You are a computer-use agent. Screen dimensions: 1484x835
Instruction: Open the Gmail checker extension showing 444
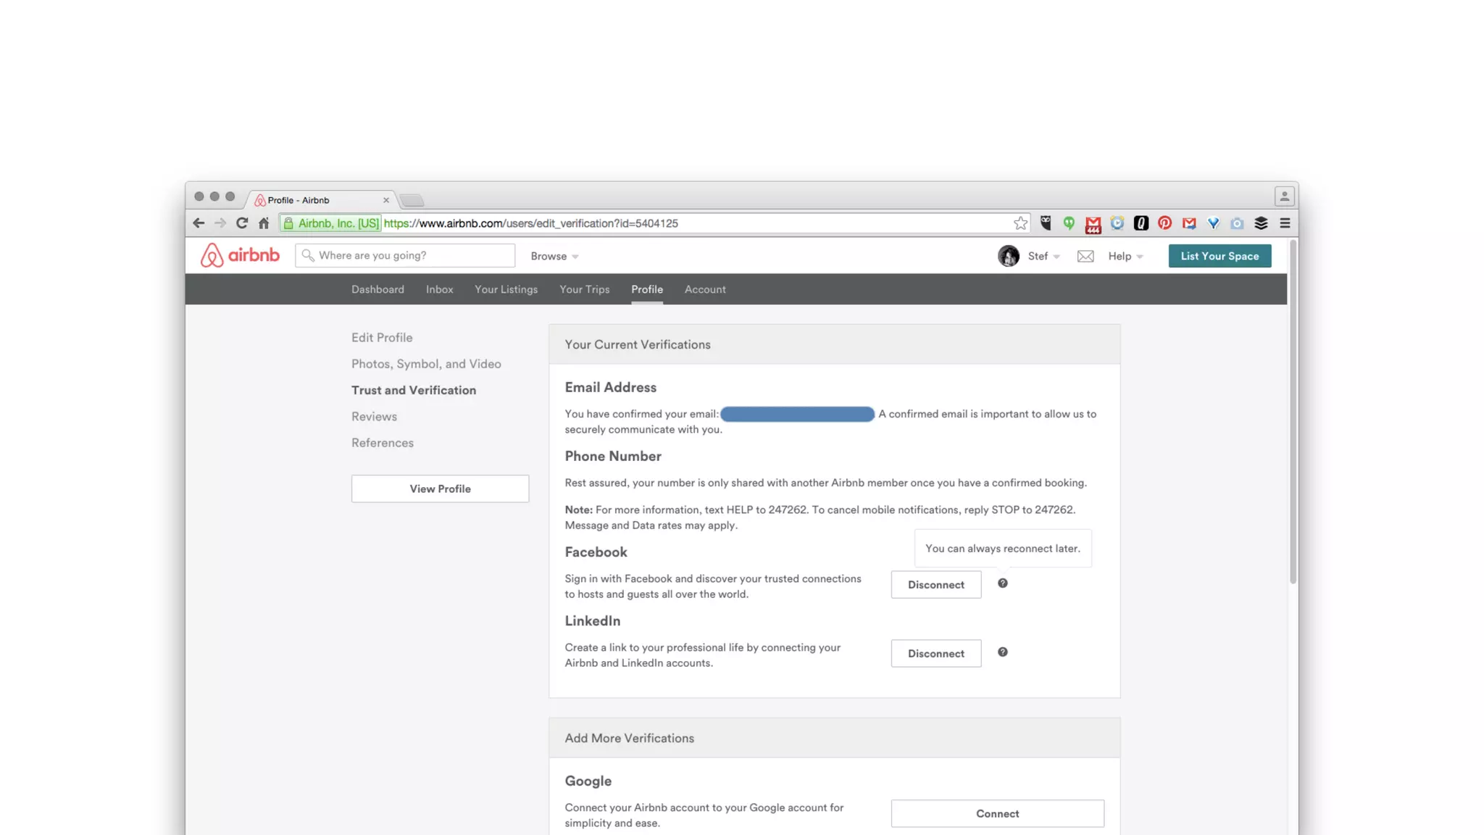click(1093, 225)
